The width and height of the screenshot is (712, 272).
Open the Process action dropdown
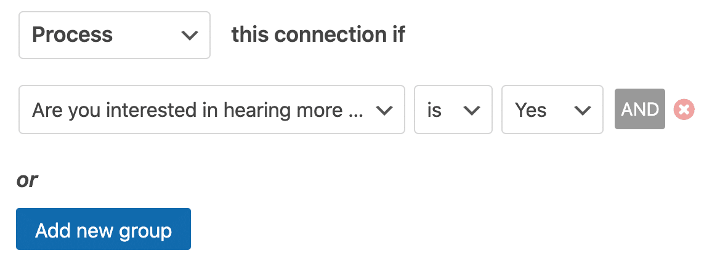tap(115, 35)
